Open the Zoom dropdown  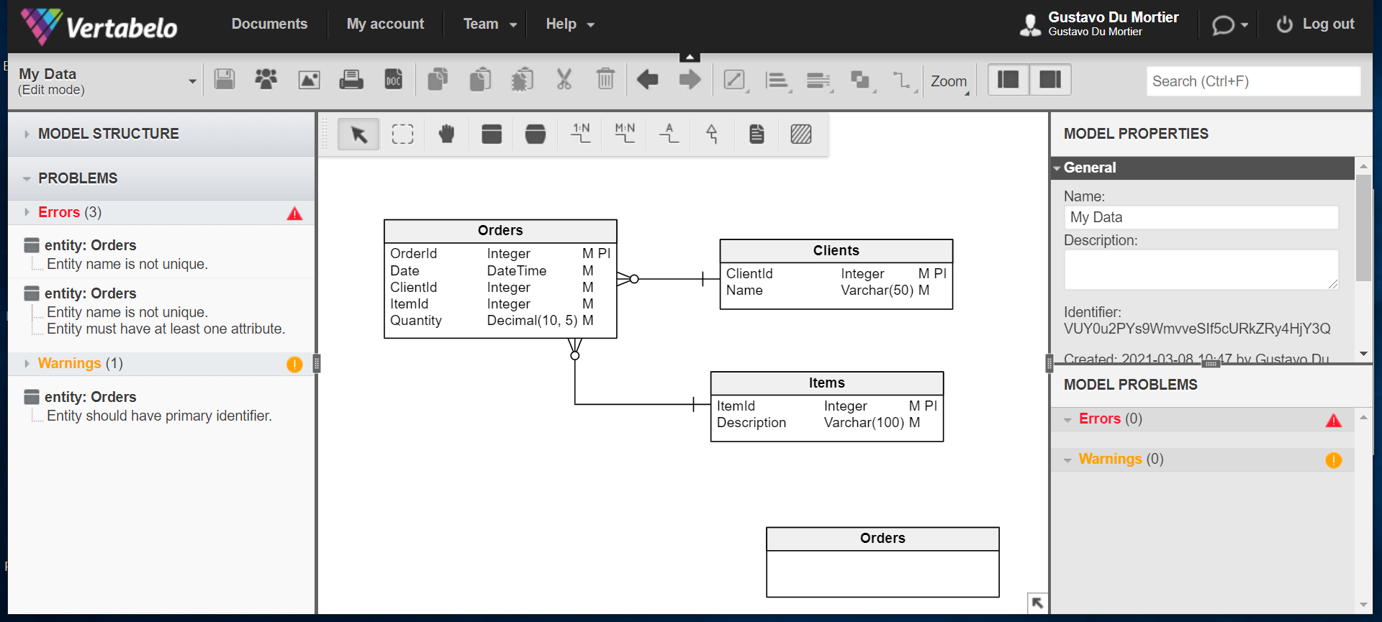coord(950,81)
